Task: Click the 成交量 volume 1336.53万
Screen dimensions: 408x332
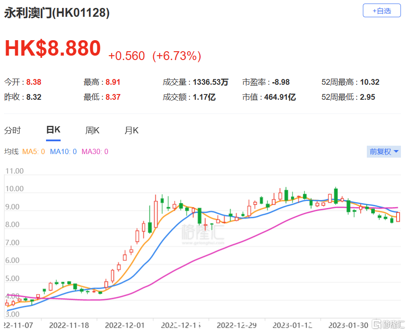Action: pos(211,82)
